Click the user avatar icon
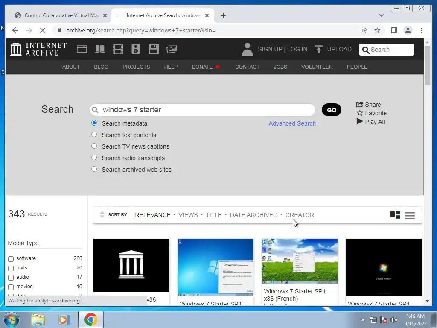Image resolution: width=437 pixels, height=328 pixels. (x=247, y=49)
